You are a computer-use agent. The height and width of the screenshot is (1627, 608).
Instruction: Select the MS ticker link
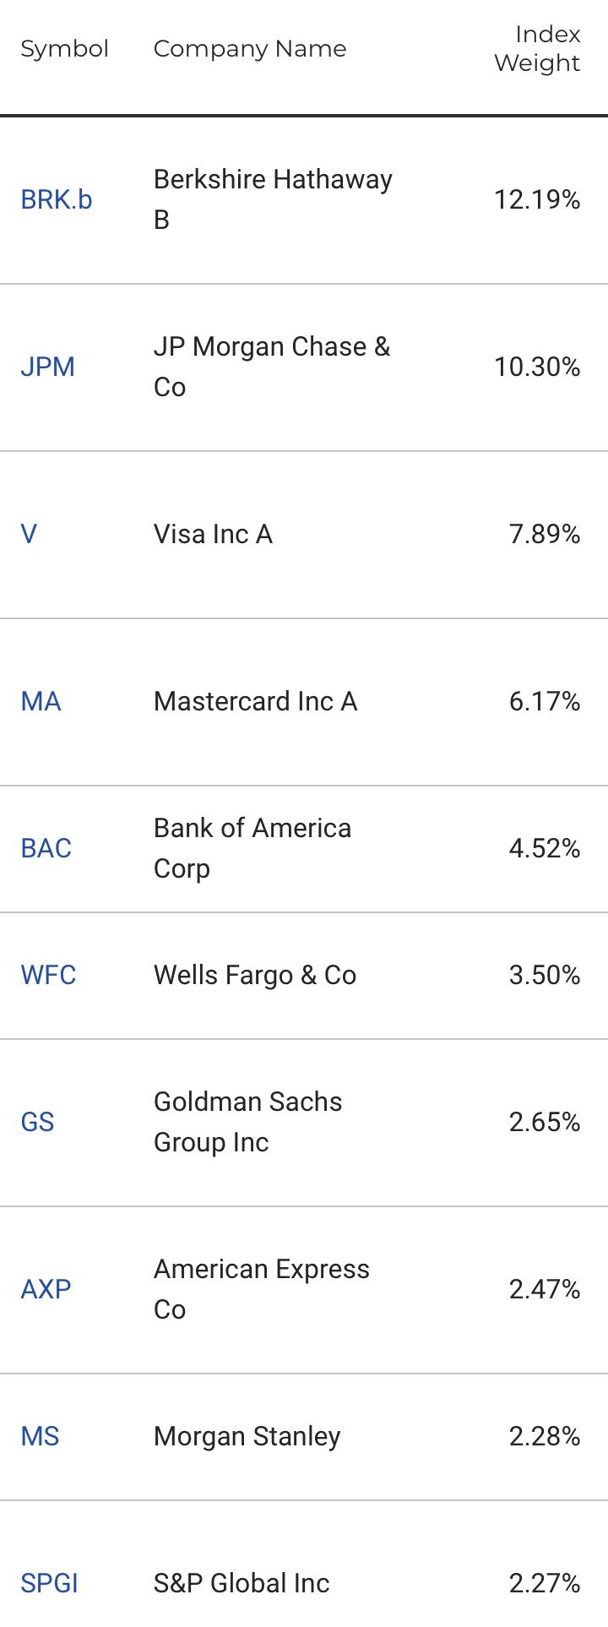click(x=40, y=1437)
